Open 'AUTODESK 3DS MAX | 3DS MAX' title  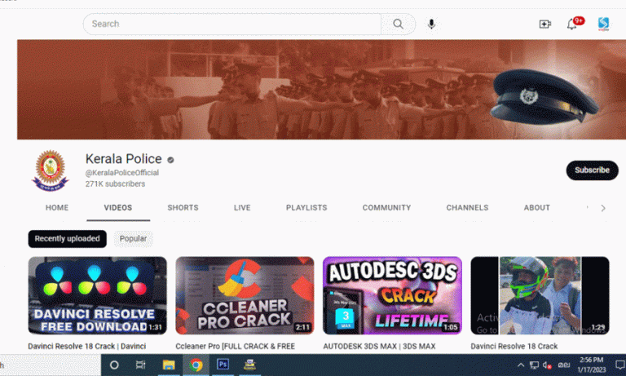click(x=379, y=346)
